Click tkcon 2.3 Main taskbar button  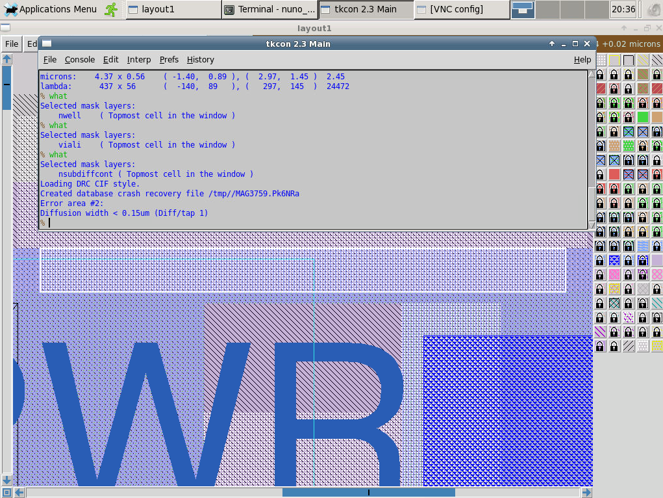point(366,9)
